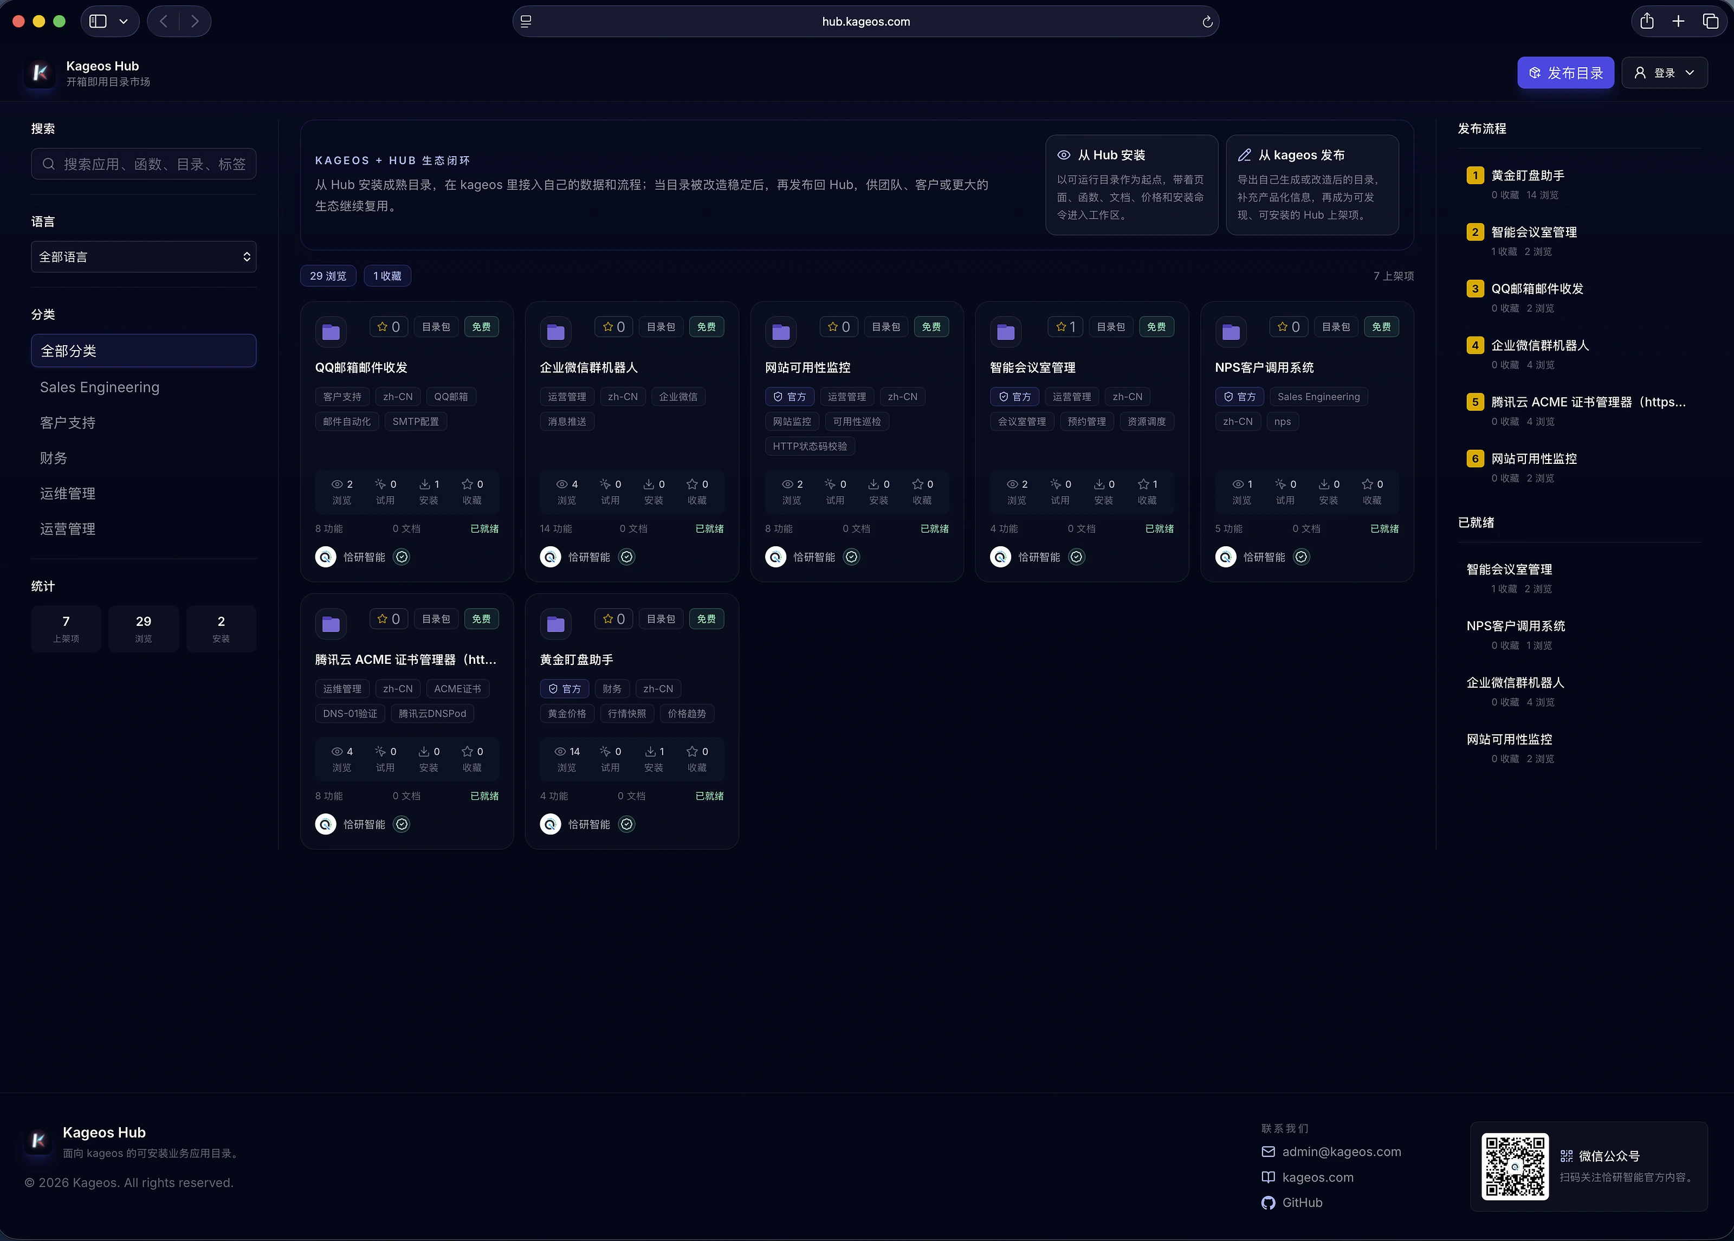The image size is (1734, 1241).
Task: Go forward with Safari forward arrow
Action: (195, 21)
